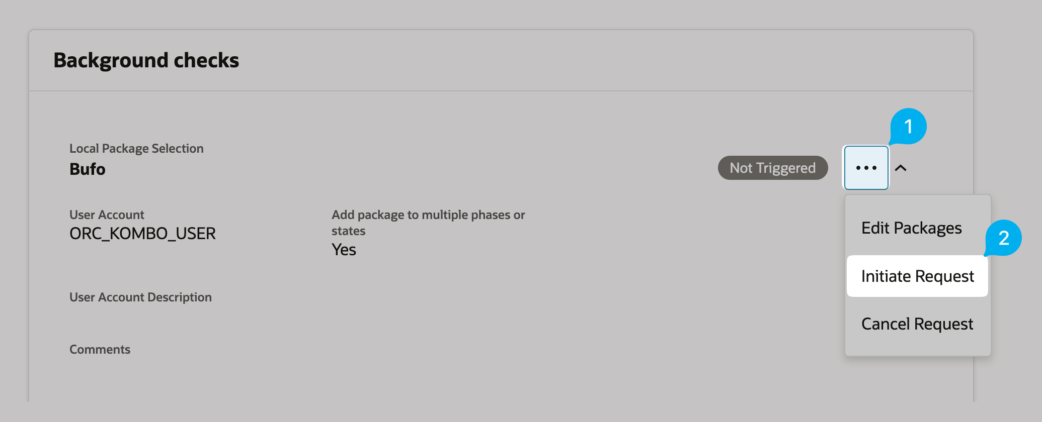Image resolution: width=1042 pixels, height=422 pixels.
Task: Click the blue callout marker numbered 1
Action: pos(908,126)
